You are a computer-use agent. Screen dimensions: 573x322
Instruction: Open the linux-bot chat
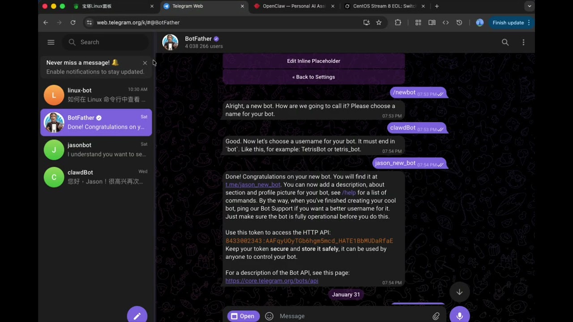coord(96,95)
